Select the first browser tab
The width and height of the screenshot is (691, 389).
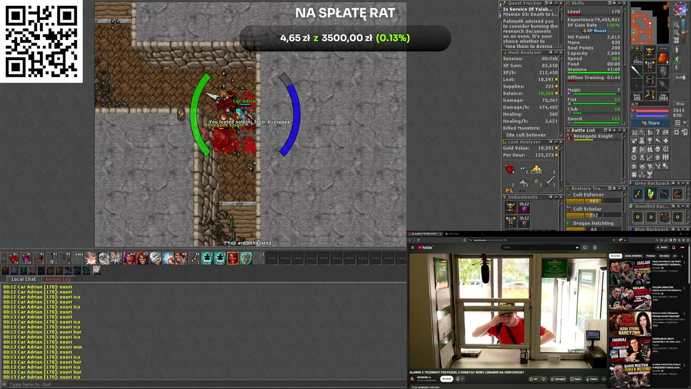425,234
